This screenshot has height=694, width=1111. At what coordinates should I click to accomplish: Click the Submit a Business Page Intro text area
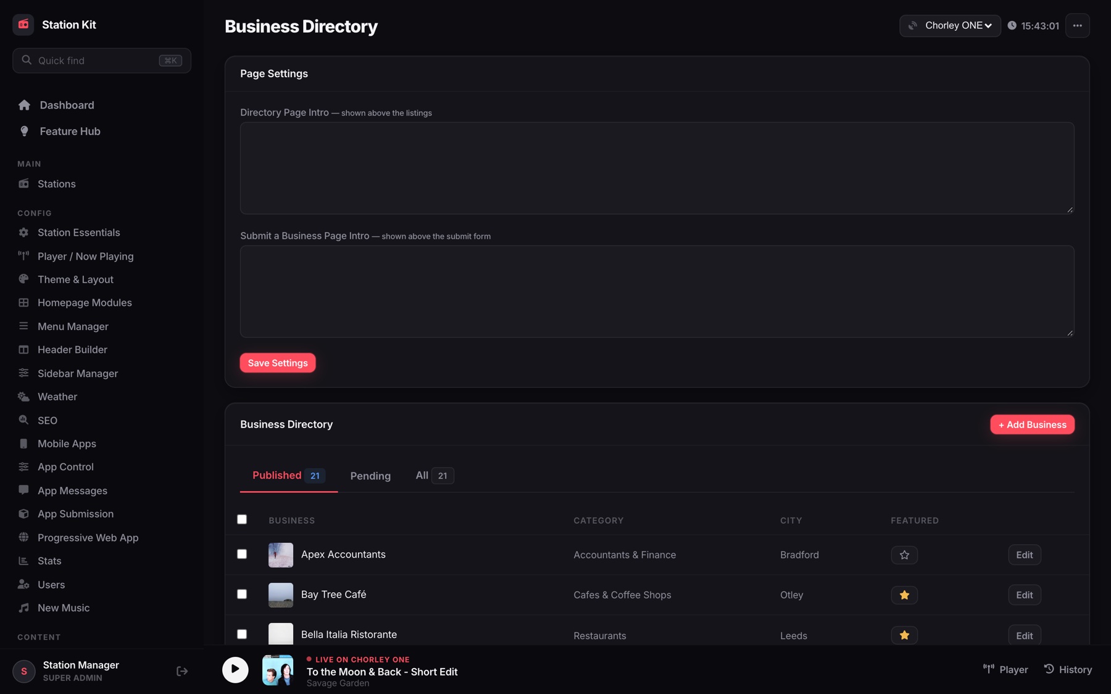(657, 291)
